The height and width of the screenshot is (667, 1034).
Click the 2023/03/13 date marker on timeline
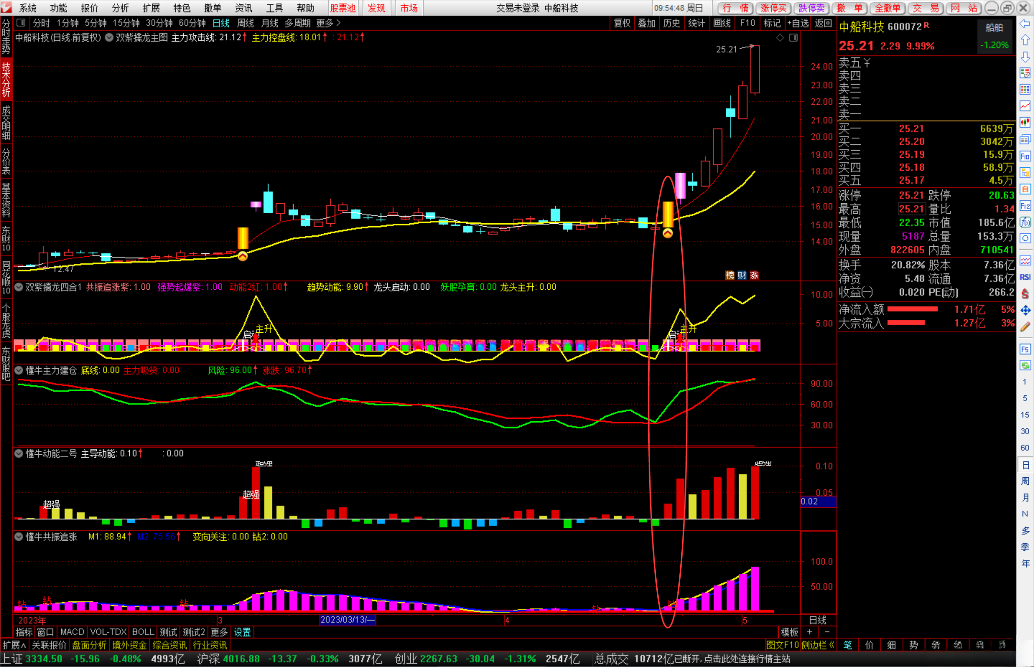(348, 620)
